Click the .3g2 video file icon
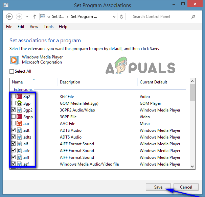 coord(19,96)
